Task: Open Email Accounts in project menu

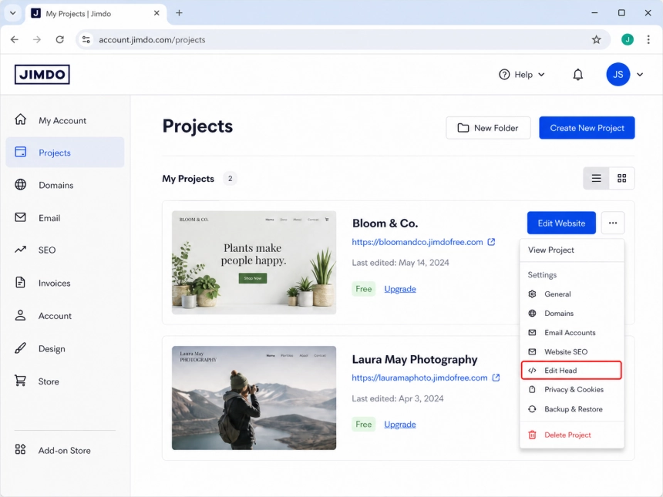Action: [572, 333]
